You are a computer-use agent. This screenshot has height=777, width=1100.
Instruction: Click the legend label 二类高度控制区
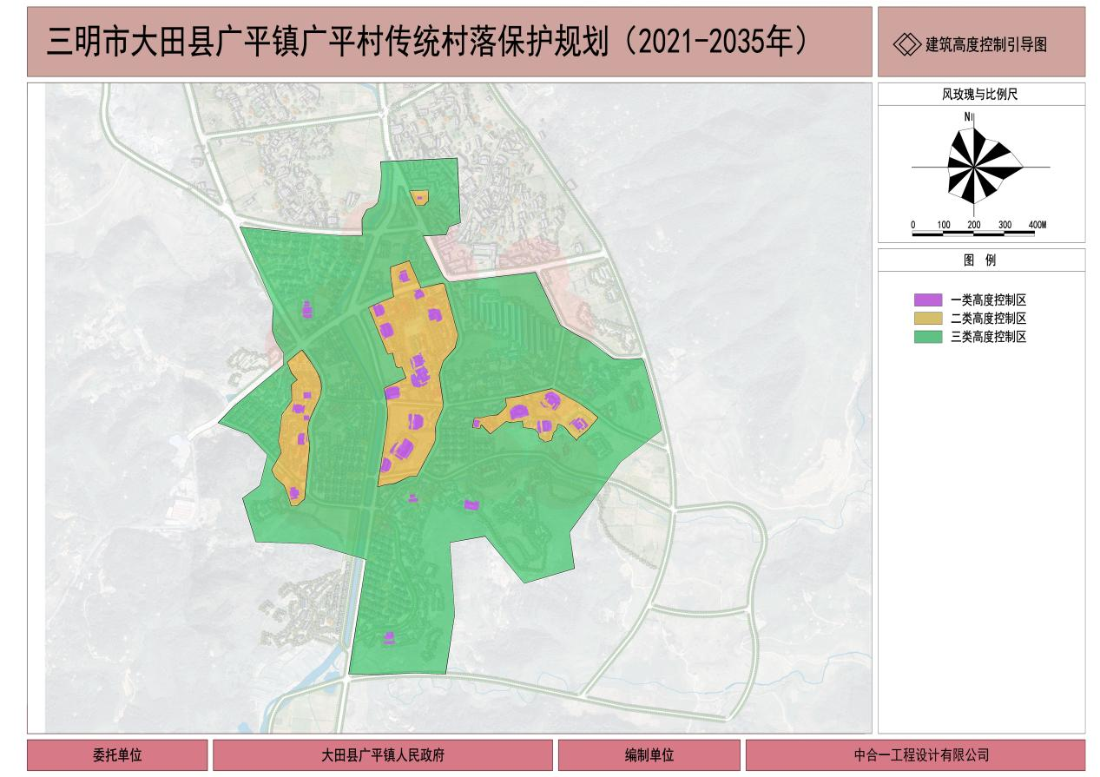point(989,319)
